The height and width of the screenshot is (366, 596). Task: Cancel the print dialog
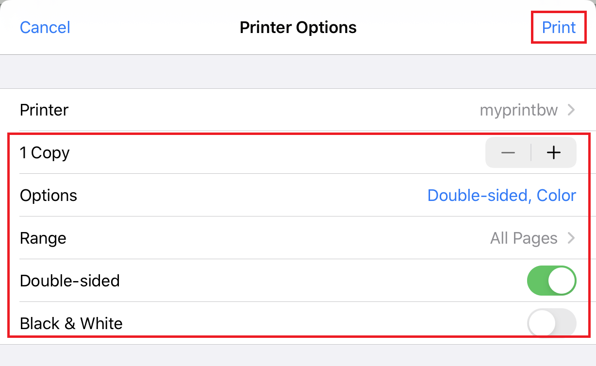pyautogui.click(x=45, y=27)
